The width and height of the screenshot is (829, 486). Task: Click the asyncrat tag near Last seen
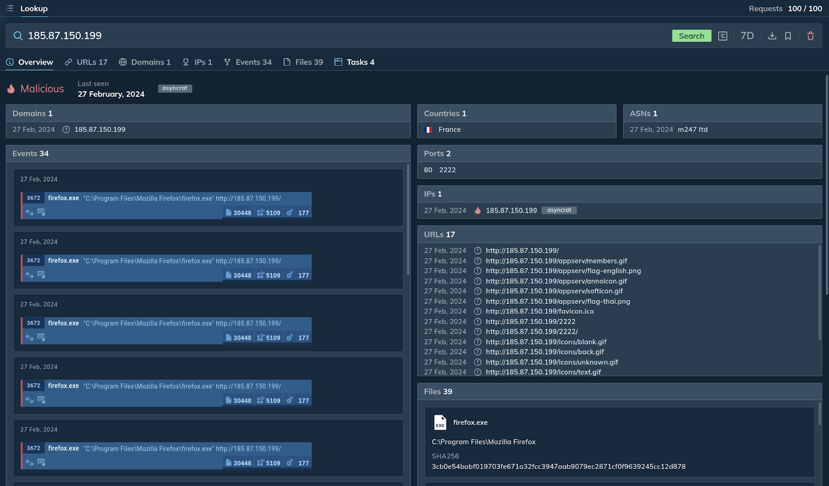pos(175,89)
